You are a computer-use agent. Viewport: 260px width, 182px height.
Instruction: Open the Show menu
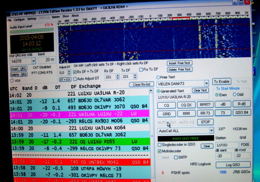click(x=66, y=16)
